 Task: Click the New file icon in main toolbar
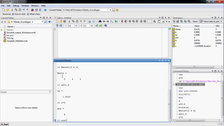(x=3, y=10)
